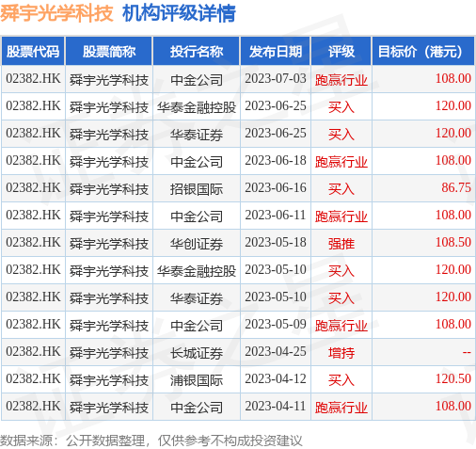Click 跑赢行业 rating in 2023-05-09 row

(x=341, y=325)
